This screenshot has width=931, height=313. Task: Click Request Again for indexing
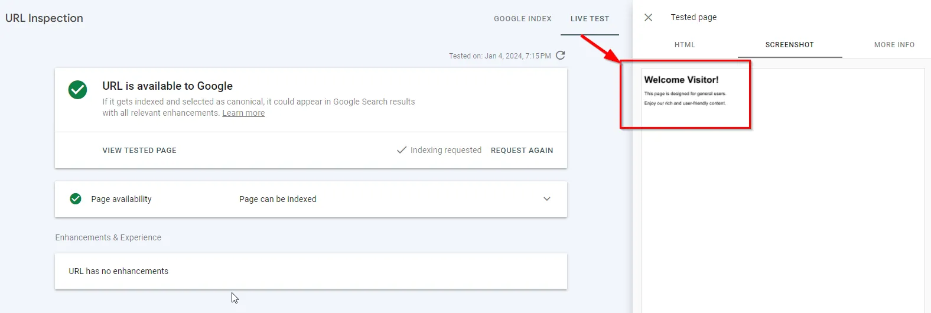point(522,151)
